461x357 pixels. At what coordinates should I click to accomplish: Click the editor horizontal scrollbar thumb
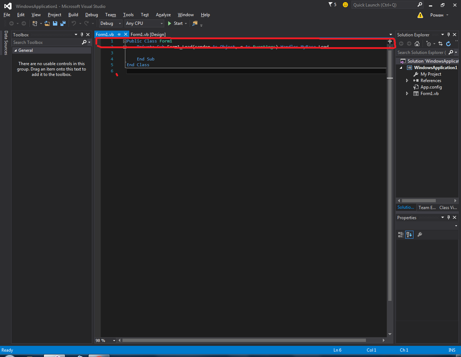tap(244, 340)
